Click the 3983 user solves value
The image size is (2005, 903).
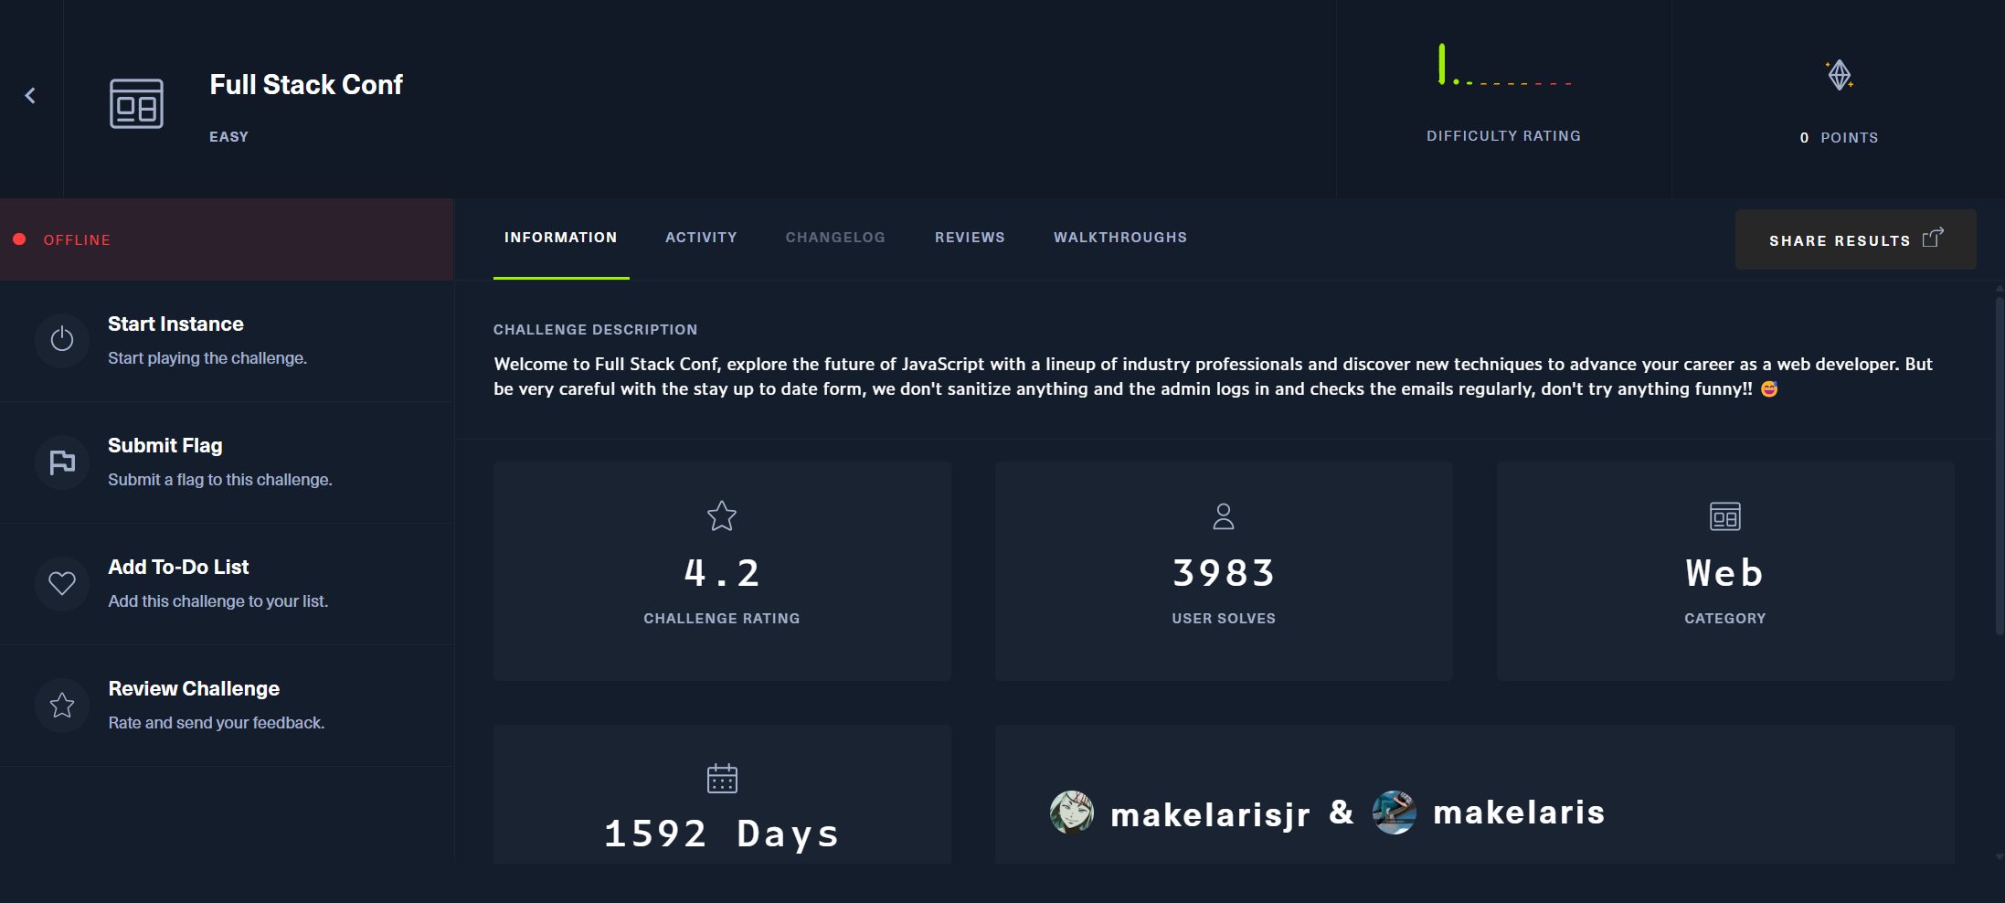[1224, 573]
